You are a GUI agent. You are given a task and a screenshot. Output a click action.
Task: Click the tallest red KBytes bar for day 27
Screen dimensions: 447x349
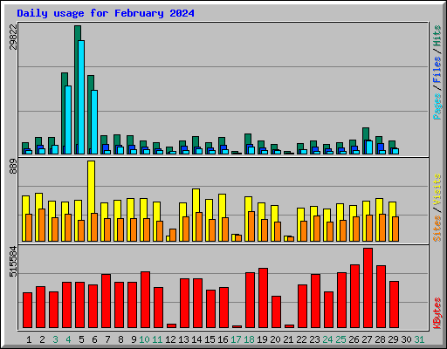click(x=368, y=288)
